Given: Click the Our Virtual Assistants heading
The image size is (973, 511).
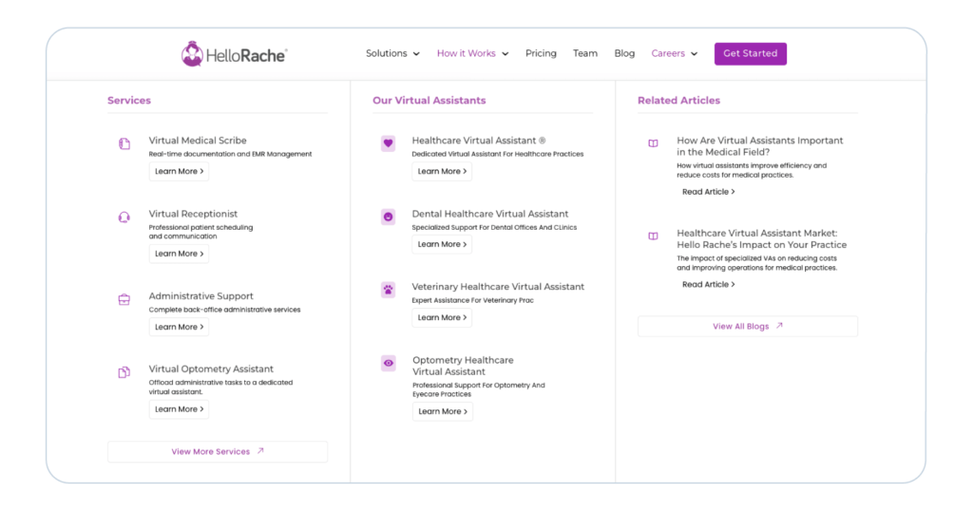Looking at the screenshot, I should [x=429, y=100].
